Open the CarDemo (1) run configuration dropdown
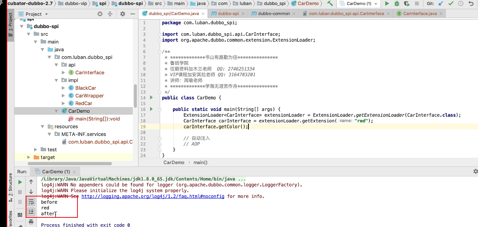This screenshot has width=478, height=227. (x=359, y=4)
